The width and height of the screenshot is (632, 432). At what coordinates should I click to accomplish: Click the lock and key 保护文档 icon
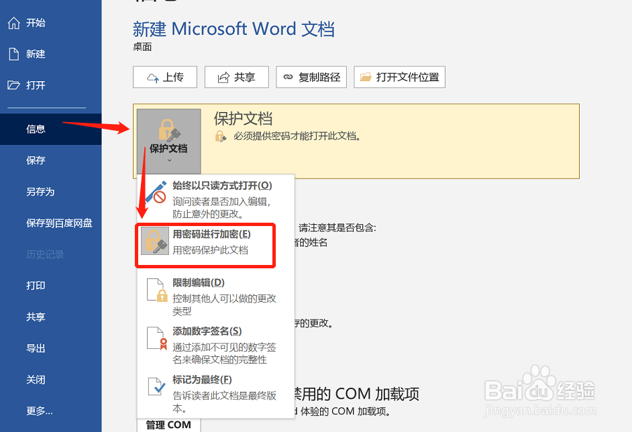coord(169,129)
